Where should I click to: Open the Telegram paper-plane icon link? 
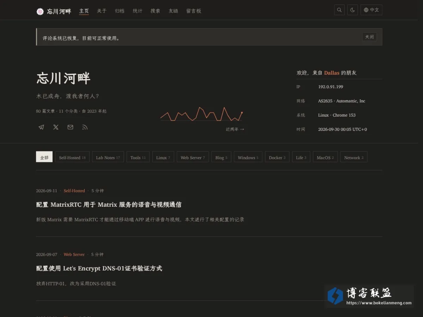click(41, 127)
